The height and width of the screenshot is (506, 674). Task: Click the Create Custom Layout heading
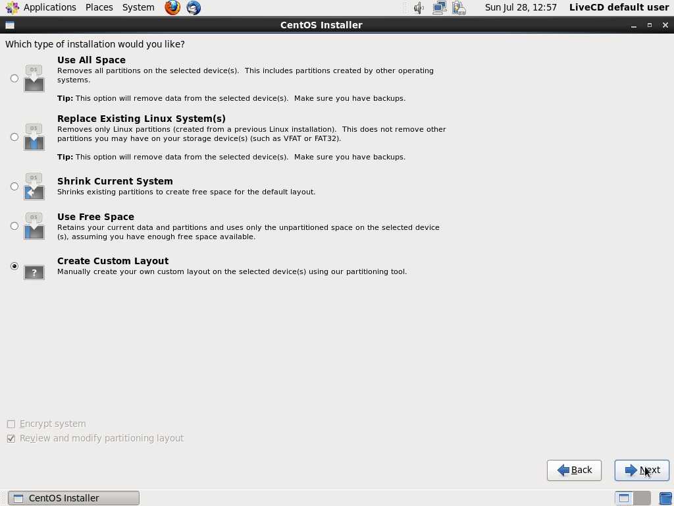[x=113, y=261]
